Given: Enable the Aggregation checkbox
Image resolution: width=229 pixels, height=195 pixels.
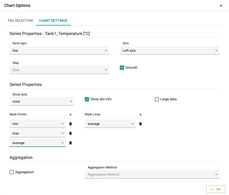Looking at the screenshot, I should (x=12, y=172).
